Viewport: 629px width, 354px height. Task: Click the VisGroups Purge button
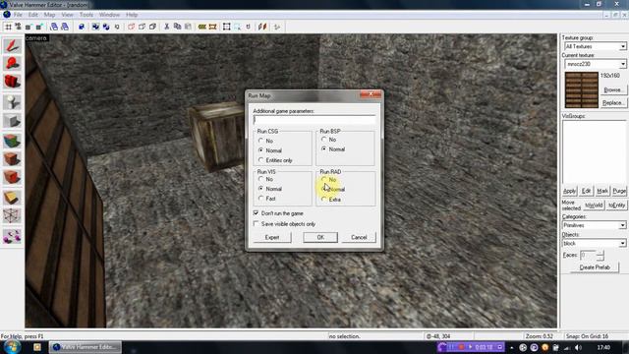point(619,191)
